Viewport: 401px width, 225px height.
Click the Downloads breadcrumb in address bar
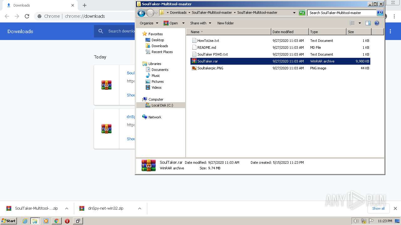178,13
